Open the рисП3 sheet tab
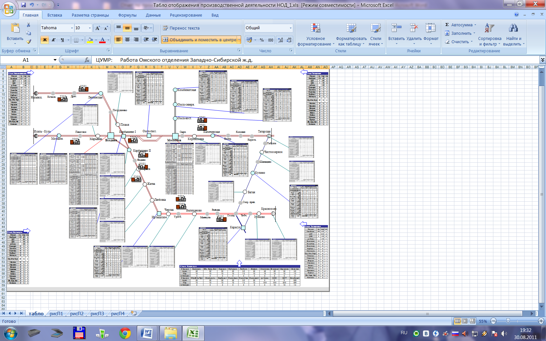Image resolution: width=546 pixels, height=341 pixels. pyautogui.click(x=97, y=313)
